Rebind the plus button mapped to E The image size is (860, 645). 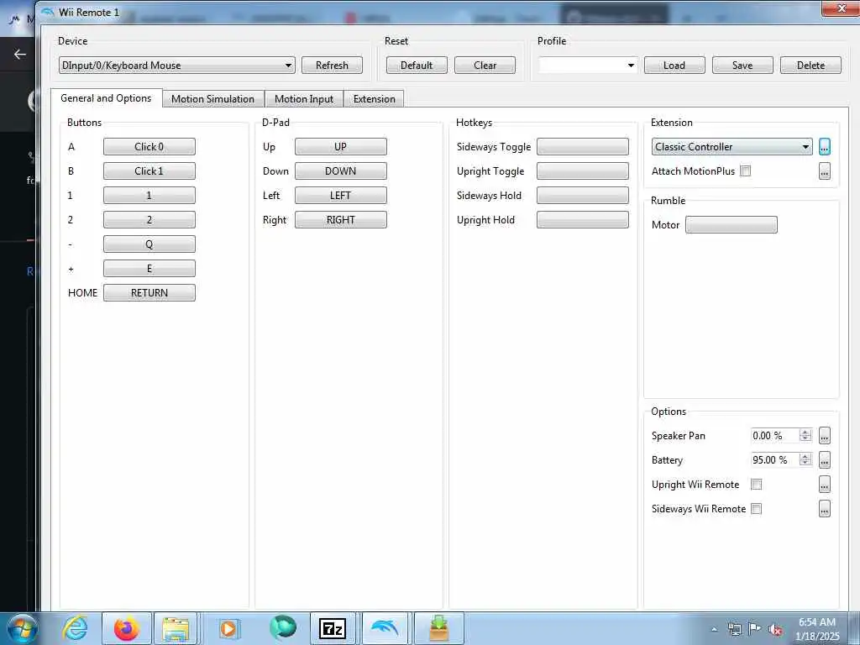pyautogui.click(x=149, y=268)
